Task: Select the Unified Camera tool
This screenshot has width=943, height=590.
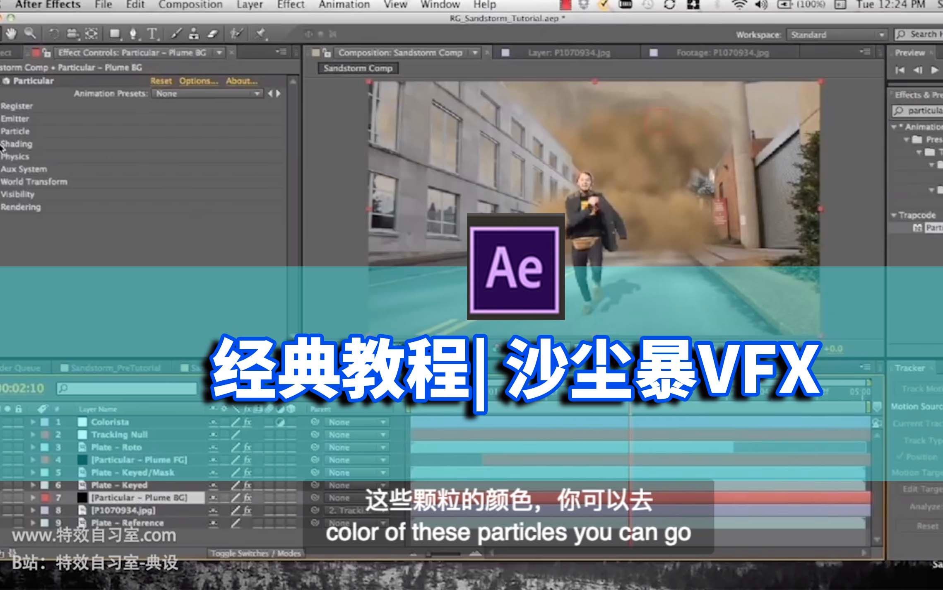Action: click(73, 34)
